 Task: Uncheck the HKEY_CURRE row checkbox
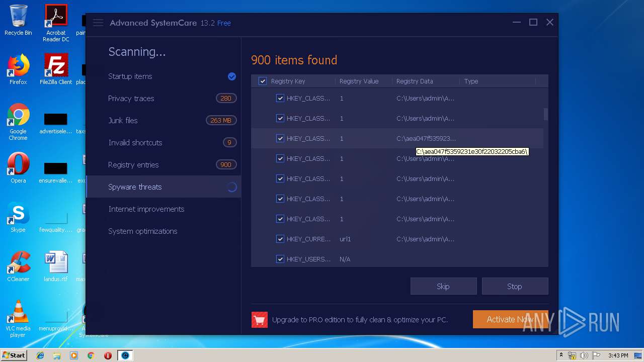click(x=280, y=239)
